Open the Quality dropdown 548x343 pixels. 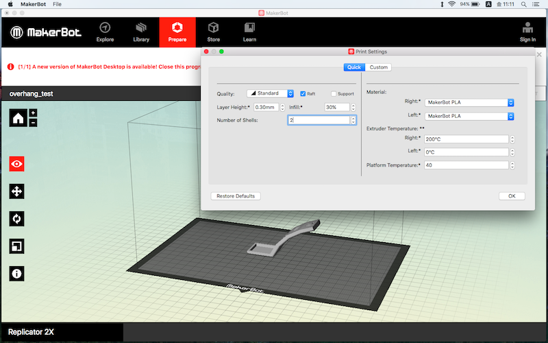point(270,93)
